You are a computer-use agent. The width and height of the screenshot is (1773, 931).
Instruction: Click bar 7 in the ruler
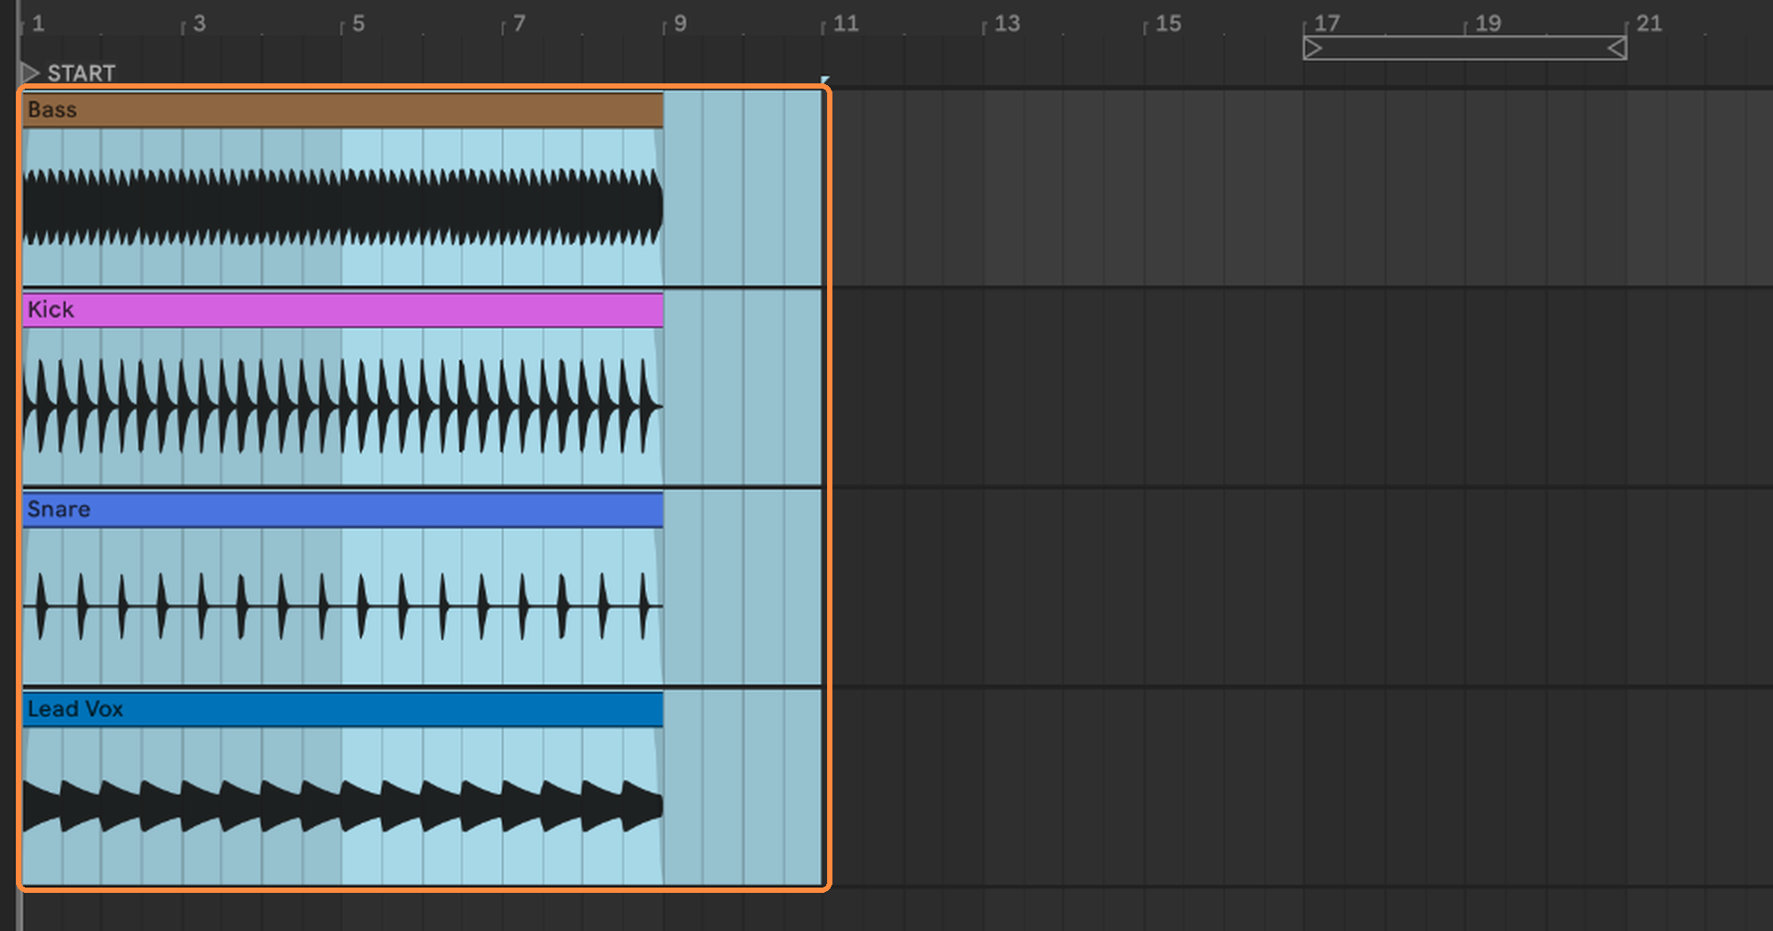(x=519, y=24)
